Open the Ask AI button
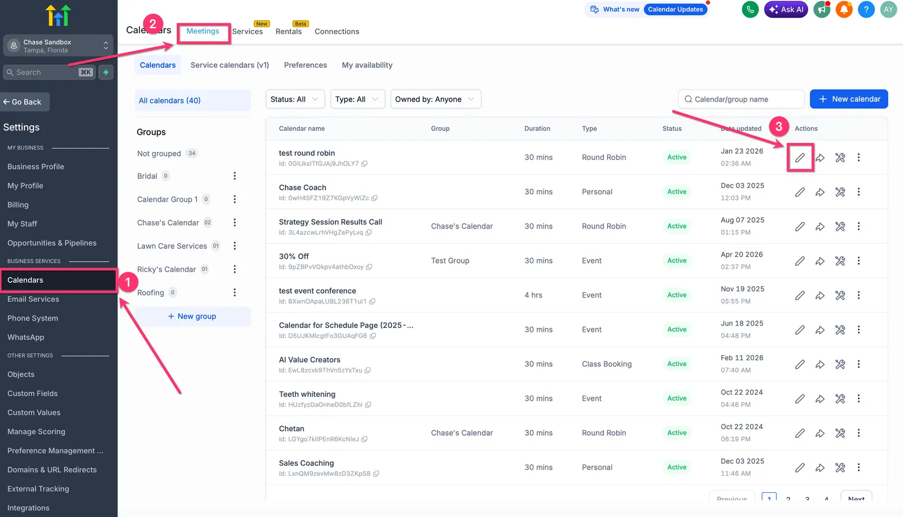This screenshot has width=903, height=517. [786, 10]
